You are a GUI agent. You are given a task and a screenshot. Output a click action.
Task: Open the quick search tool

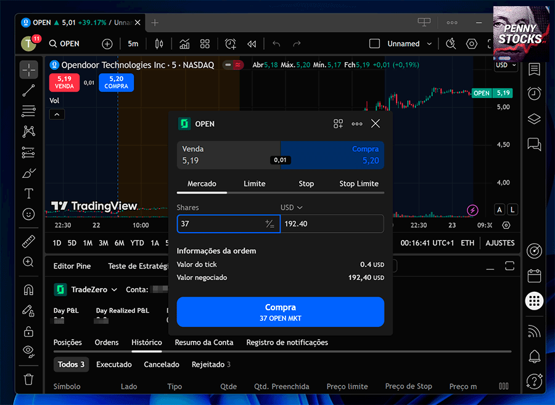click(x=451, y=44)
